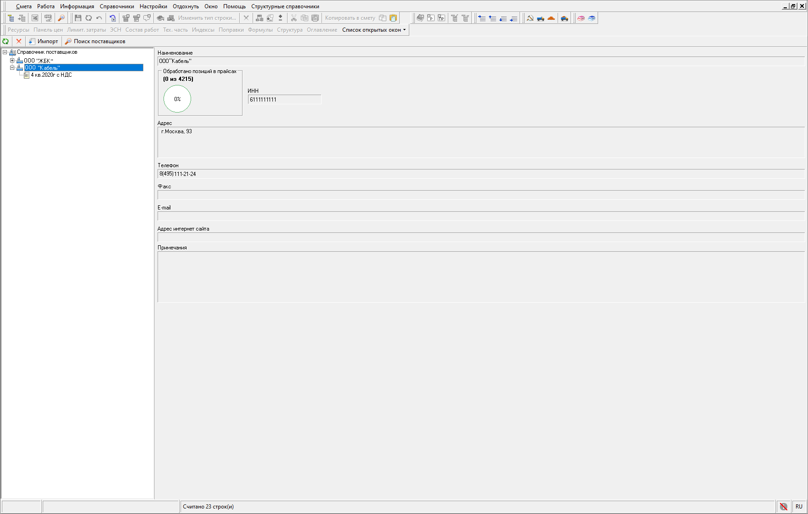Click the Импорт button

[x=44, y=41]
